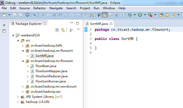Collapse the cn.itcast.hadoop.mr.flowsort package

[x=23, y=51]
